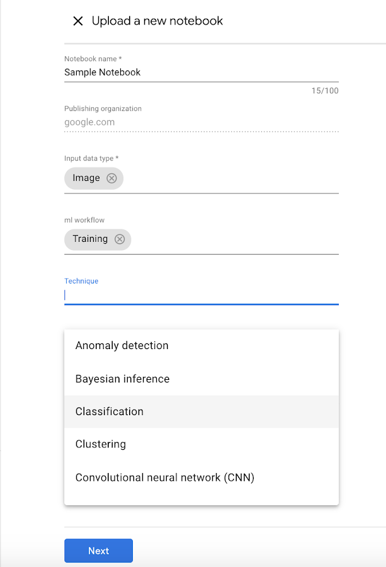Remove the Training chip via its X icon

120,239
